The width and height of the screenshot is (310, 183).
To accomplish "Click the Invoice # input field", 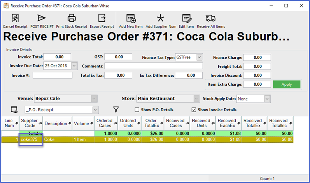I will (x=52, y=75).
